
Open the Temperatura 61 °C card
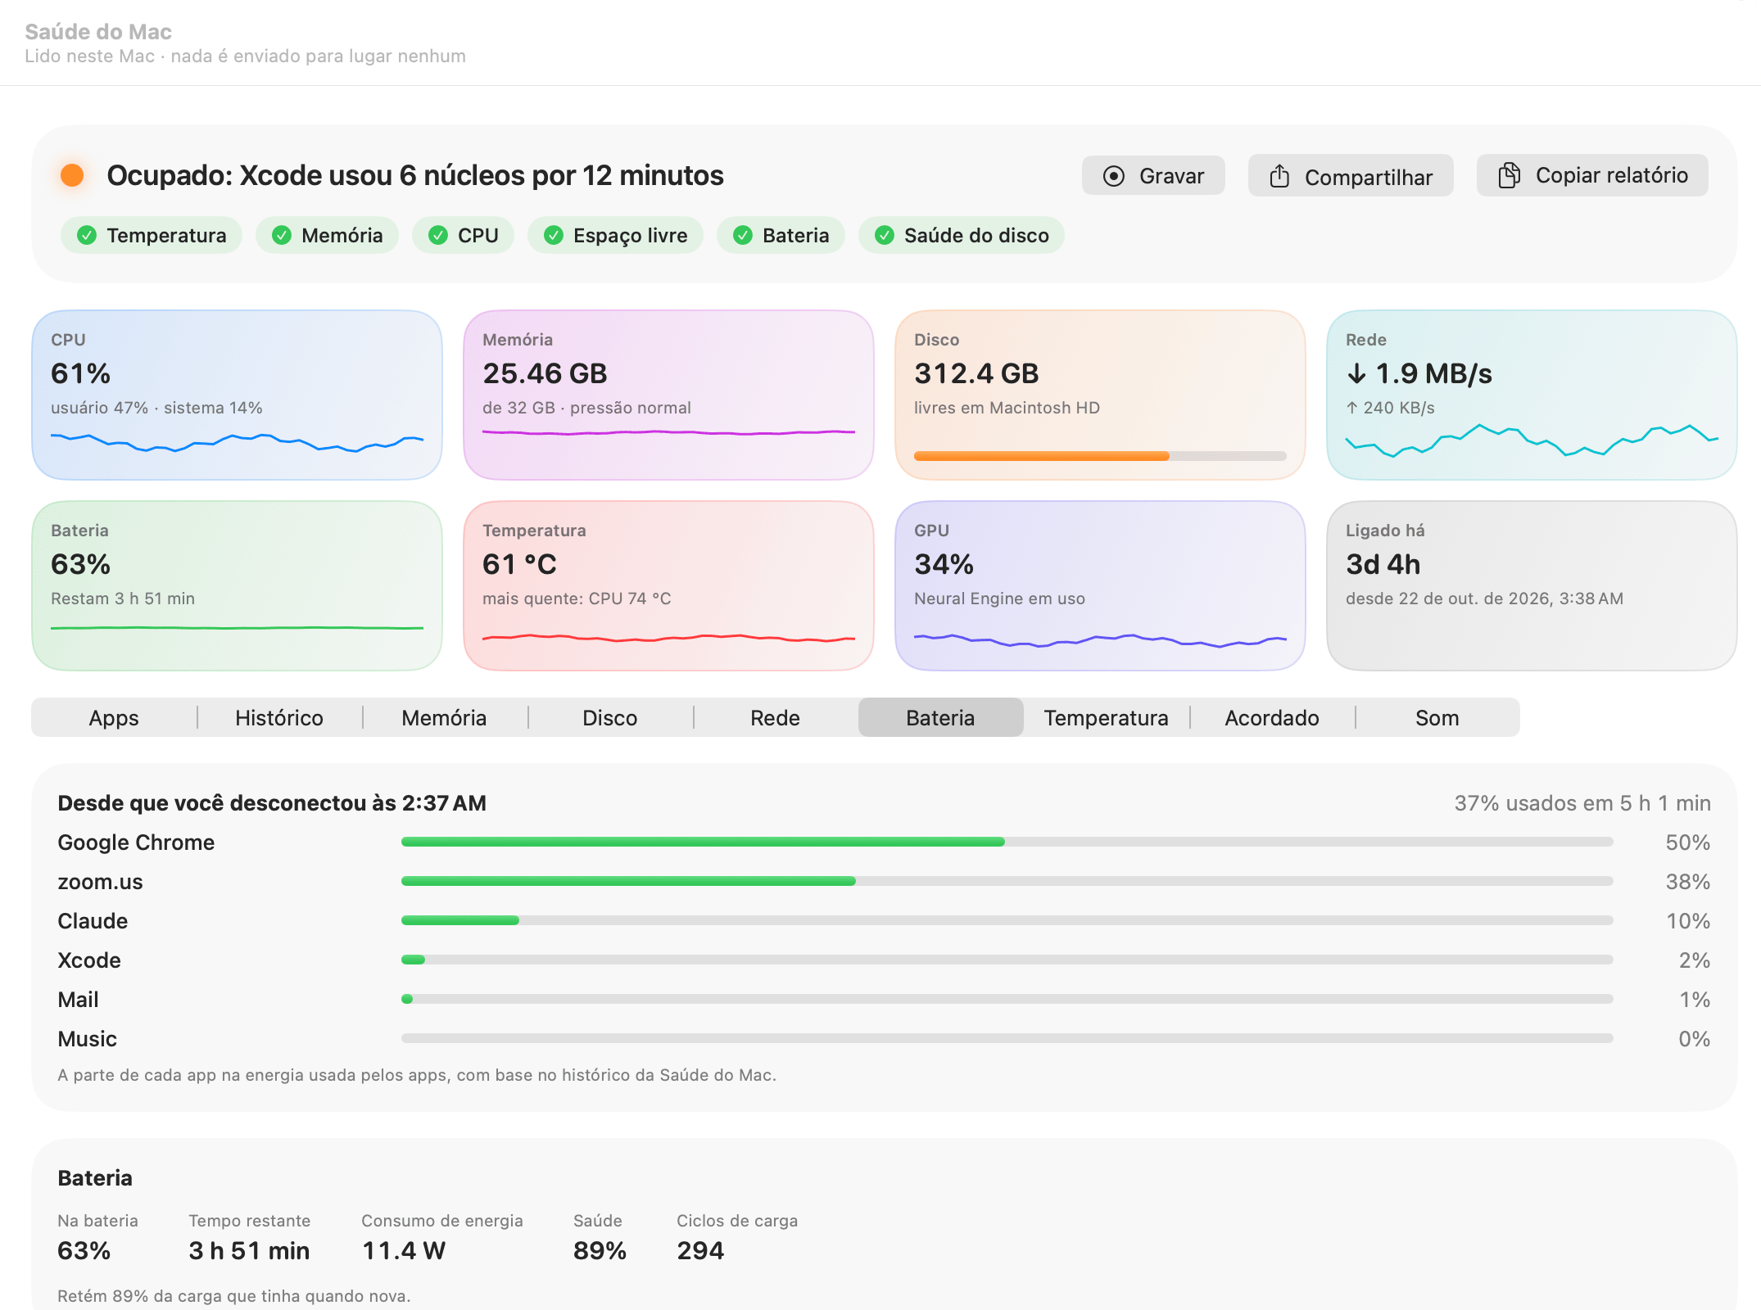click(668, 585)
